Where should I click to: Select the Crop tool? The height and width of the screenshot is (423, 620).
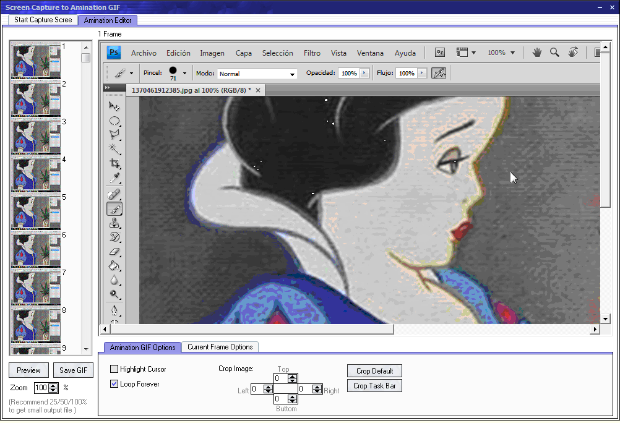114,163
